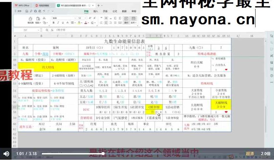Select yellow 四大财线 cell
The image size is (274, 160).
[48, 67]
